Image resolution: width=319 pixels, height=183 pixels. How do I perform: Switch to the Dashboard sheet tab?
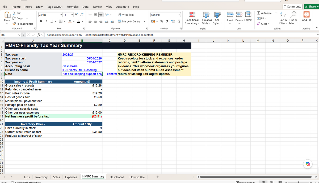pos(117,177)
